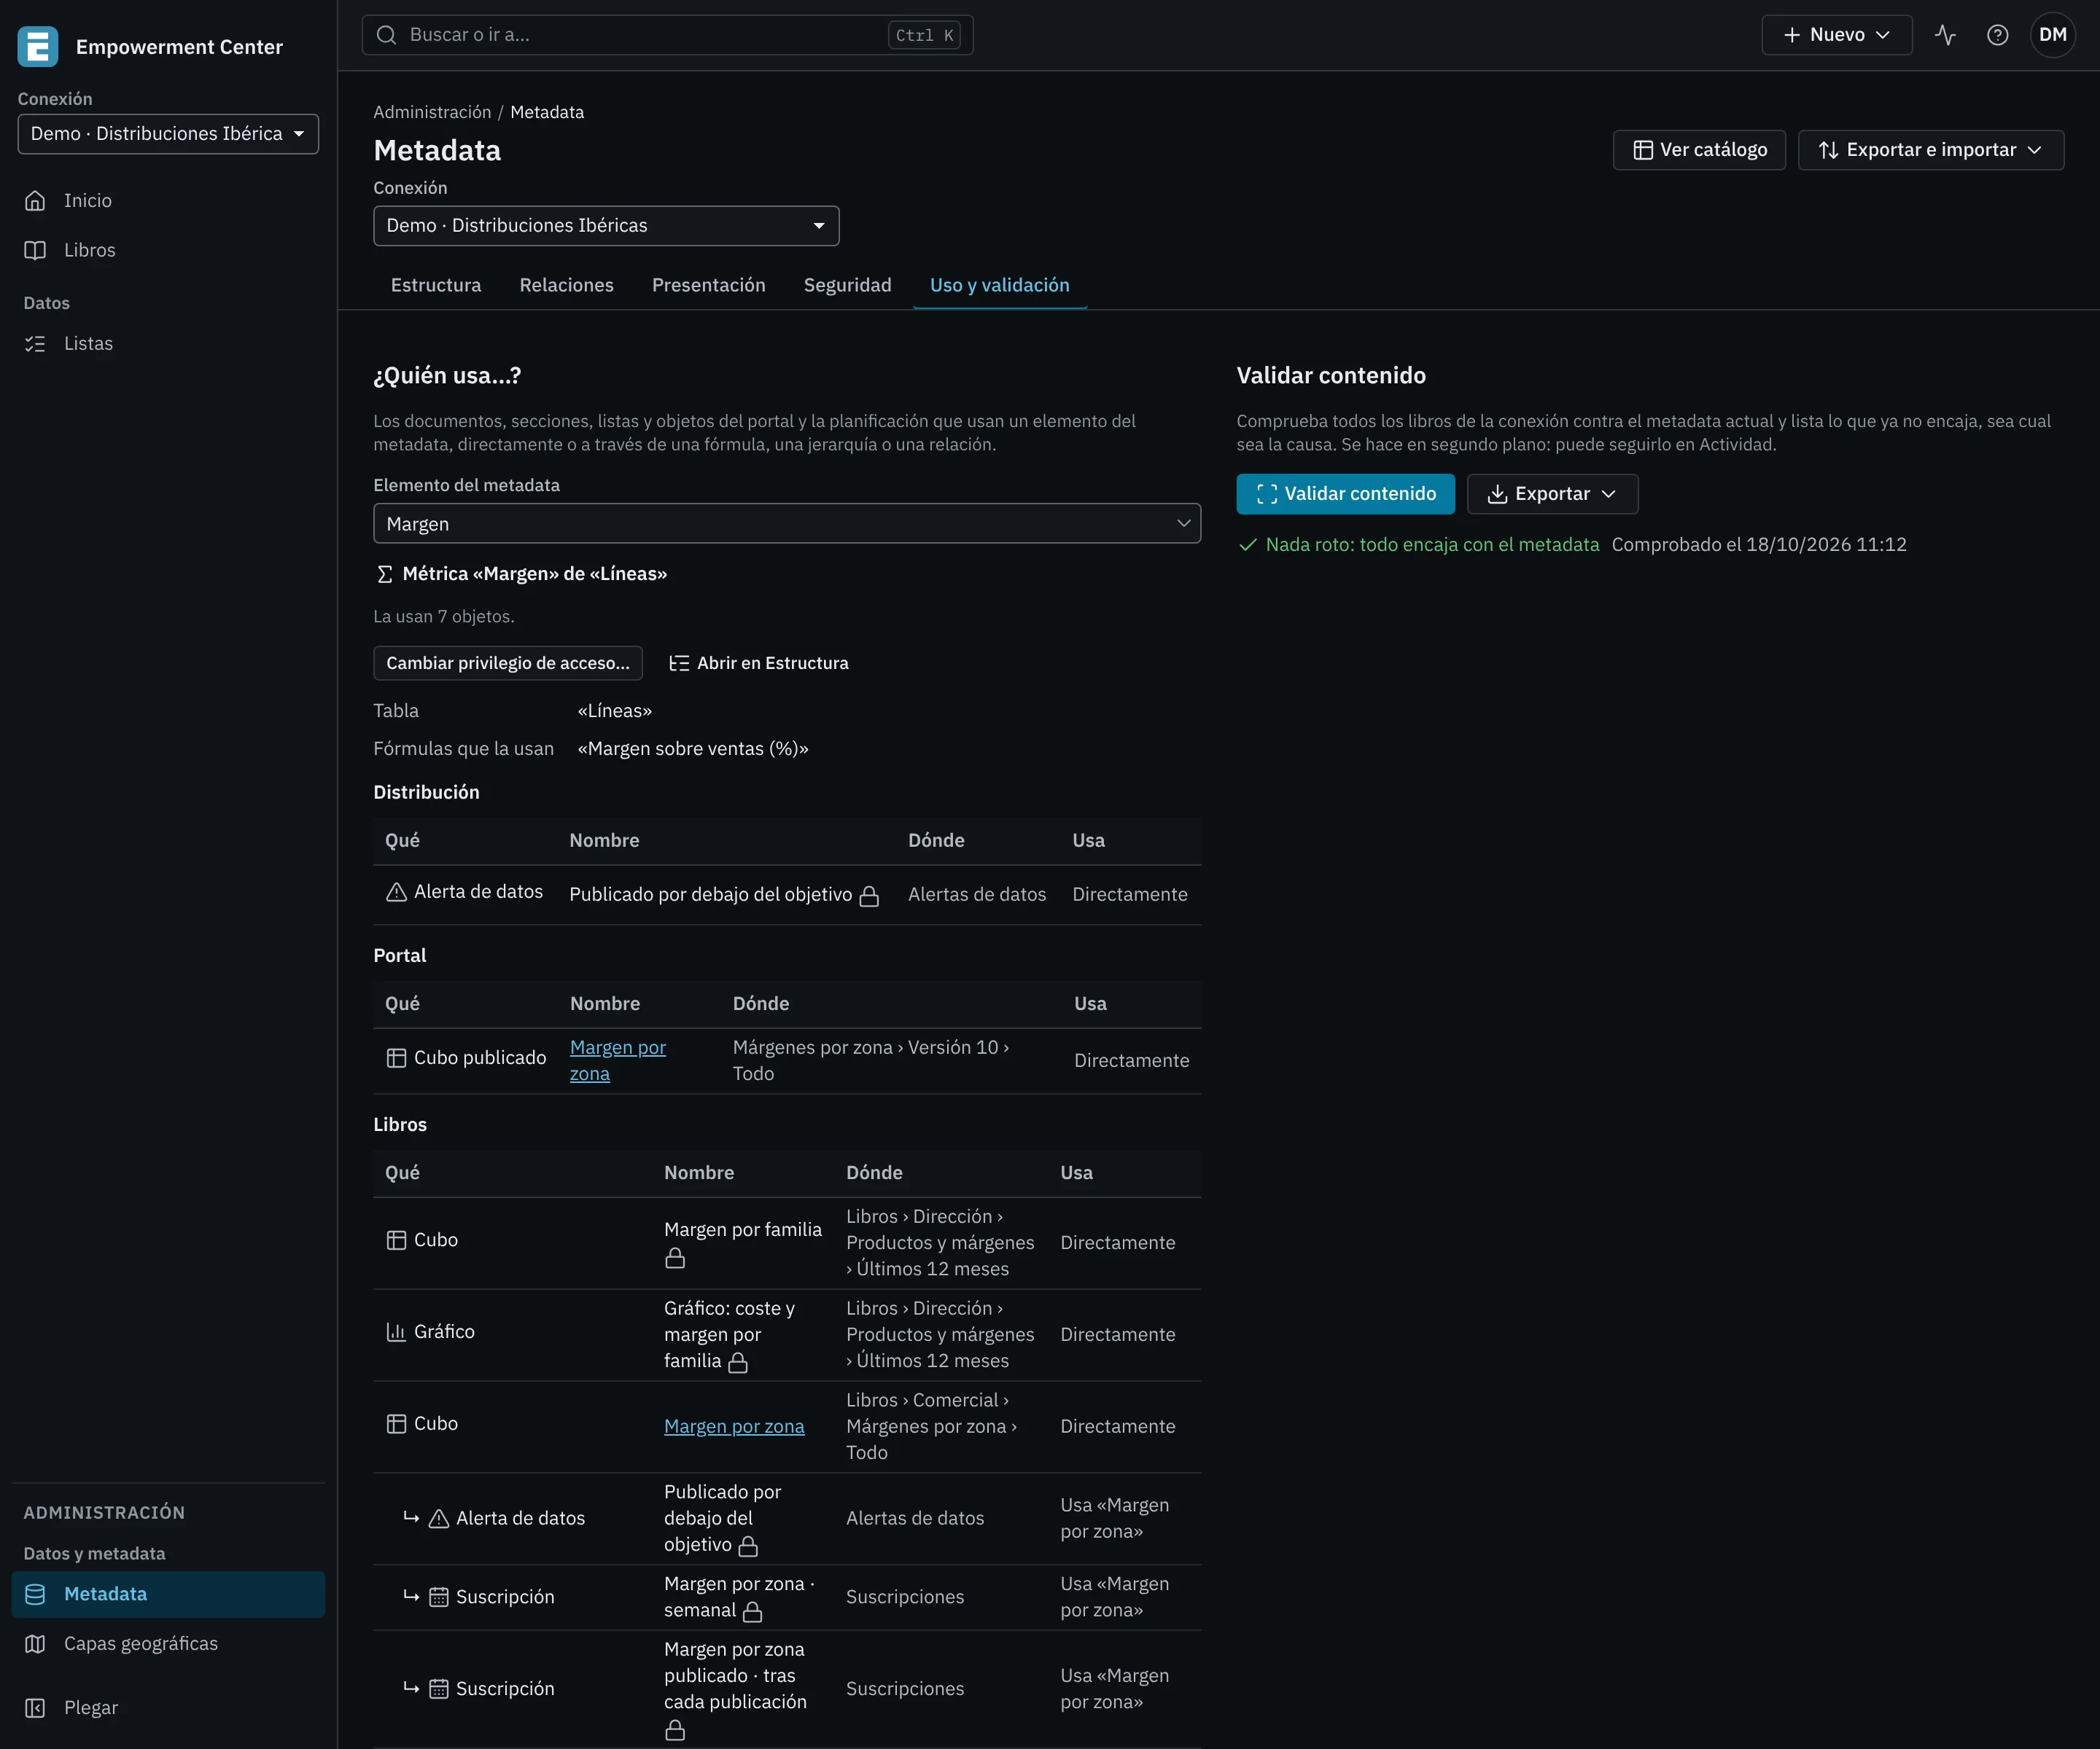Open the activity pulse icon in top bar
The image size is (2100, 1749).
(1945, 35)
